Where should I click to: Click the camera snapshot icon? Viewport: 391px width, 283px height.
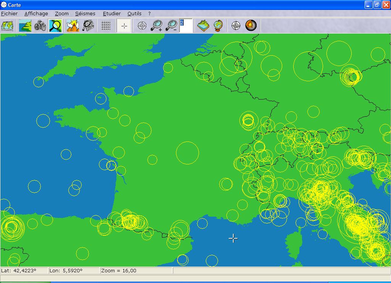point(40,26)
